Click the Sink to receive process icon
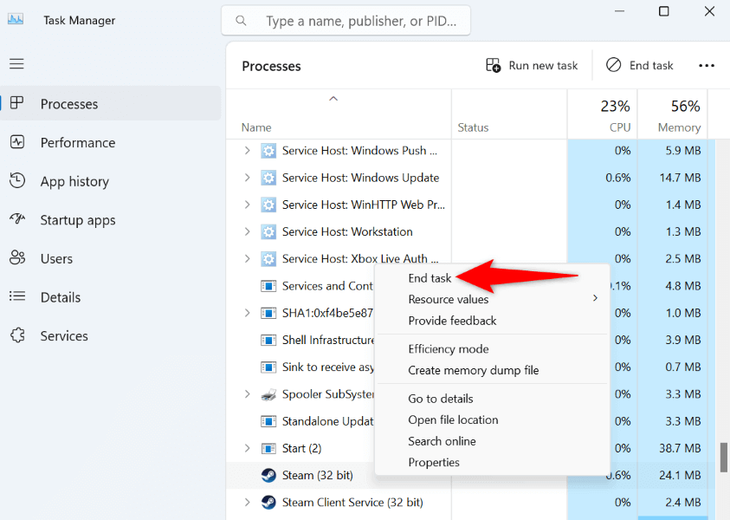 268,367
